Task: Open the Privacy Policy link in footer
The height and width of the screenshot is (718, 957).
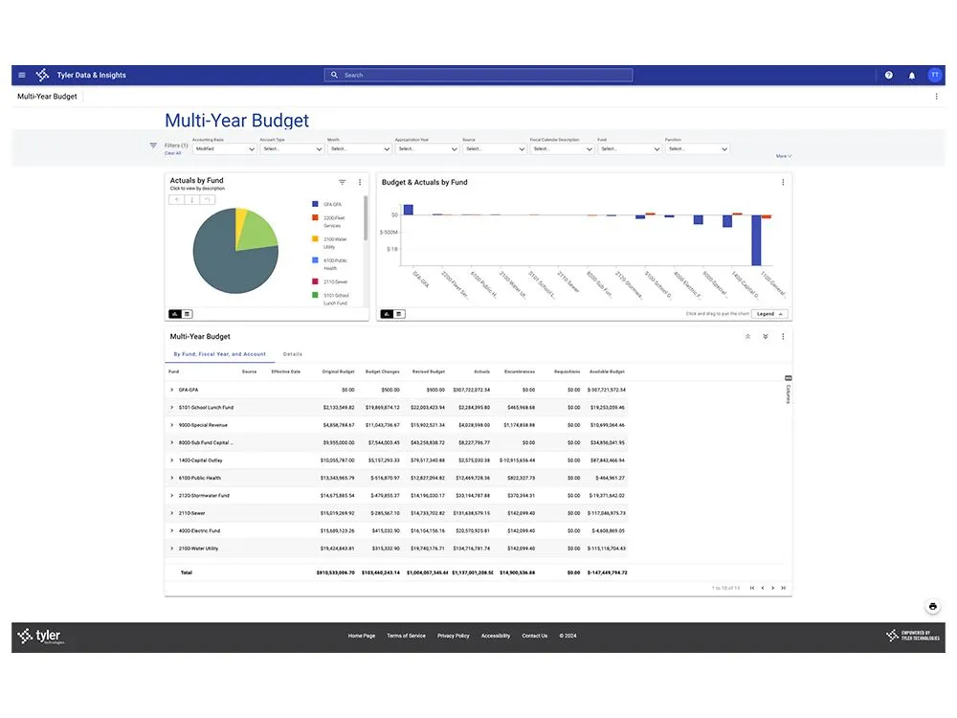Action: (x=453, y=635)
